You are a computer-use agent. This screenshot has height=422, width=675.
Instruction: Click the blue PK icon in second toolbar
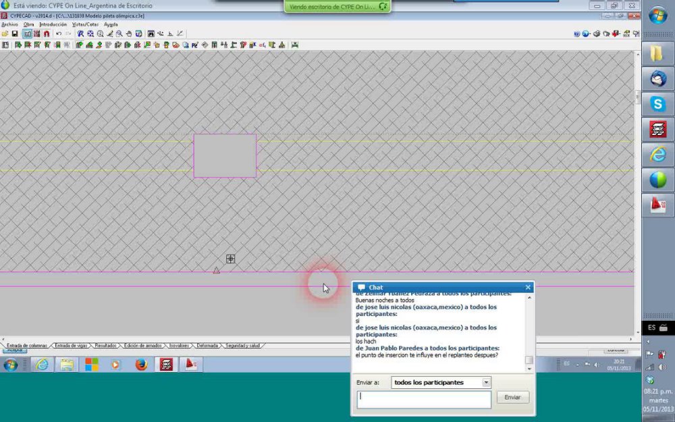tap(195, 45)
